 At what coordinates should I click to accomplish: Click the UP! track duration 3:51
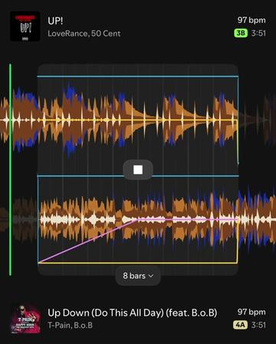(x=258, y=33)
